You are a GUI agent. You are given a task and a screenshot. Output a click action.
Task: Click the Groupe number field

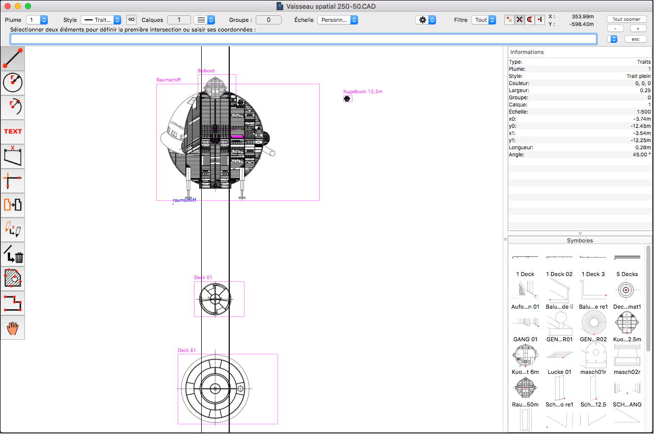[x=268, y=20]
